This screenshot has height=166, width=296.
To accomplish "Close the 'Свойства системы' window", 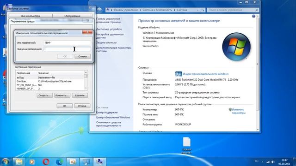I will 90,8.
